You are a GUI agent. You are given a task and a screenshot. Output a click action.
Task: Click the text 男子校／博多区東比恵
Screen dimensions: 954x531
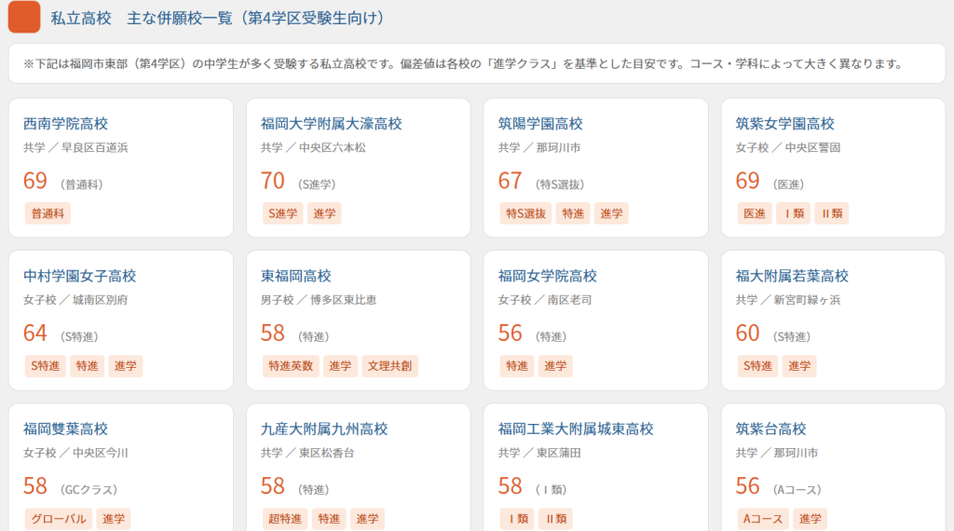[x=319, y=300]
